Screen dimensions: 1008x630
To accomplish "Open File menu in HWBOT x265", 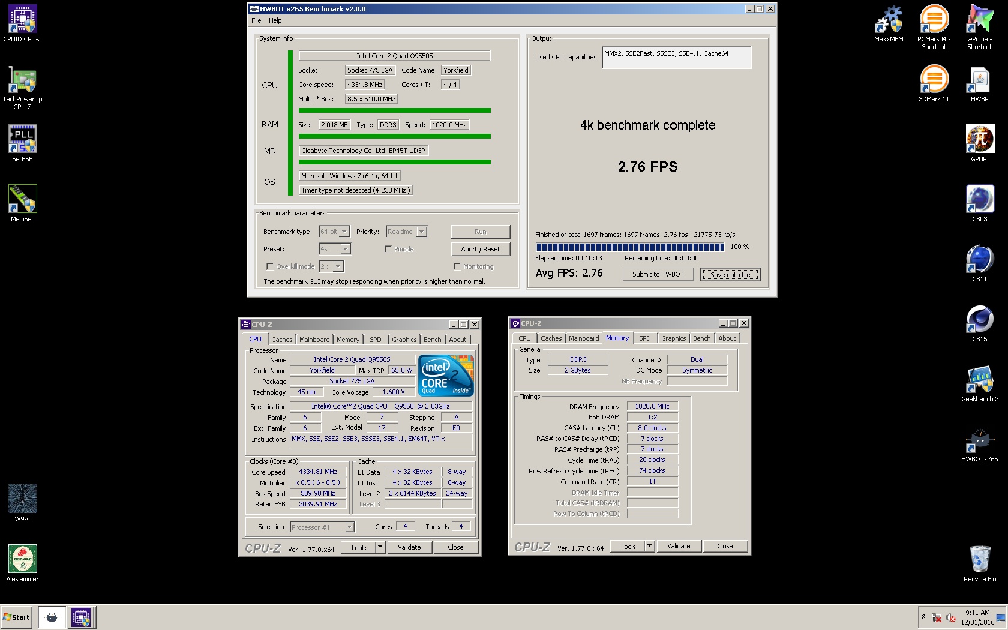I will tap(256, 20).
